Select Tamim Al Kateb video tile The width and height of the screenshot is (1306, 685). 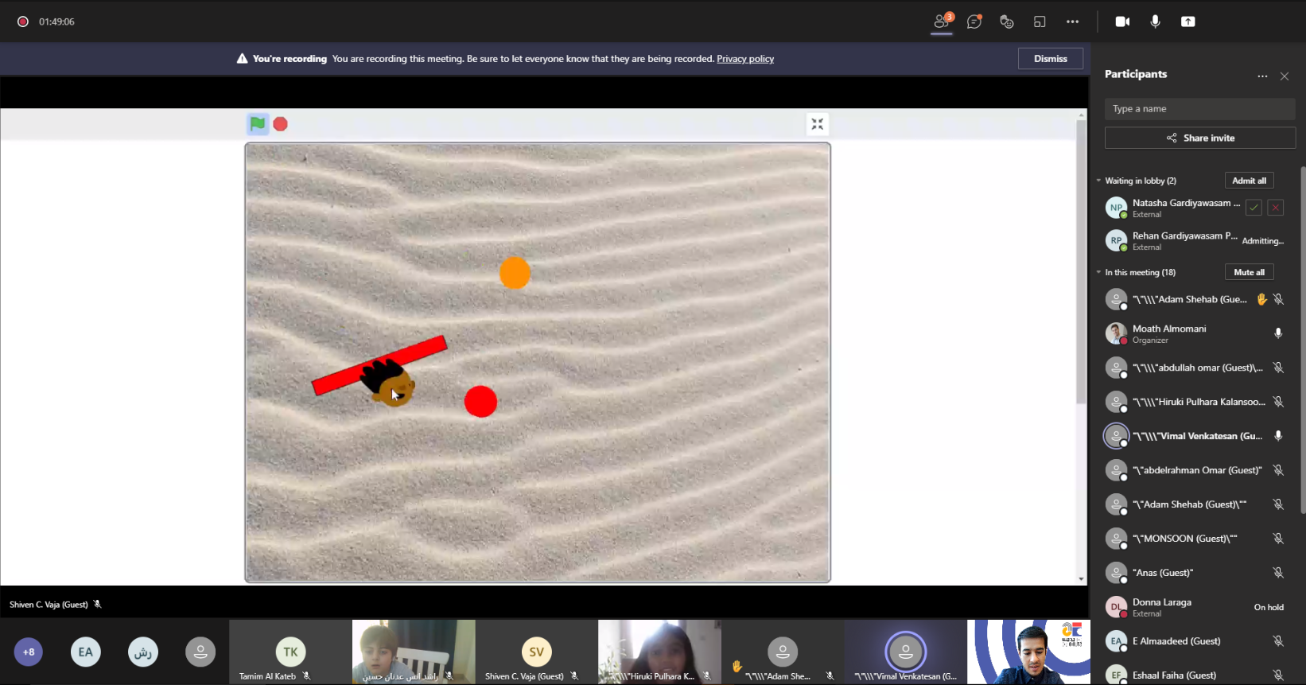[x=290, y=652]
